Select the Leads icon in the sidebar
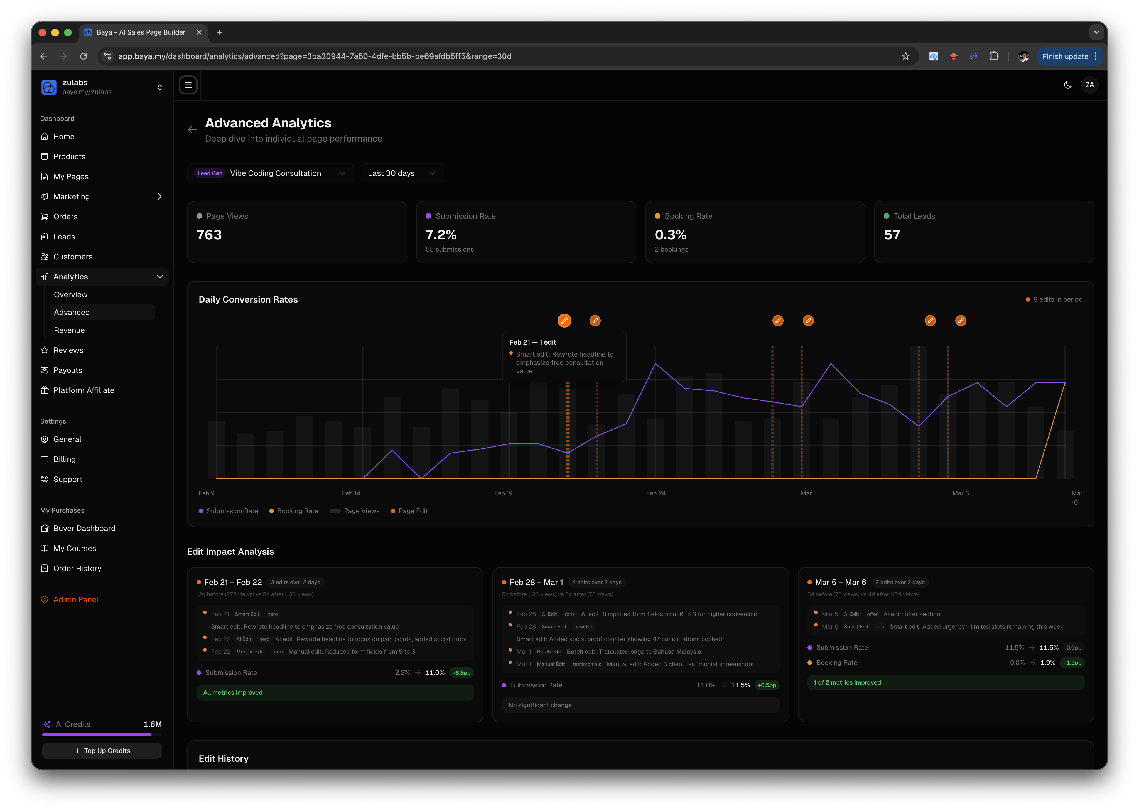The width and height of the screenshot is (1139, 811). coord(45,236)
